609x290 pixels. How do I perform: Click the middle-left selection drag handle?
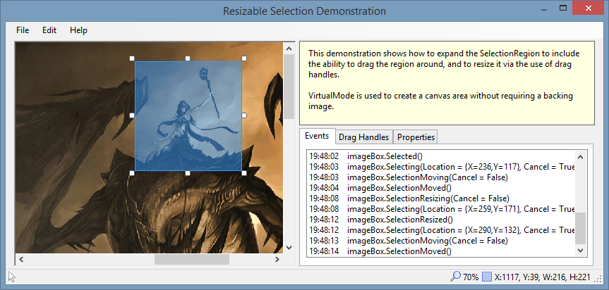pyautogui.click(x=132, y=115)
